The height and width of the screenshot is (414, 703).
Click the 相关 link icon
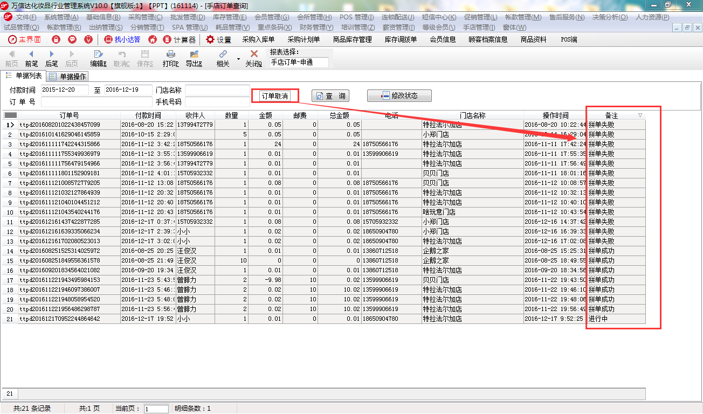click(223, 59)
